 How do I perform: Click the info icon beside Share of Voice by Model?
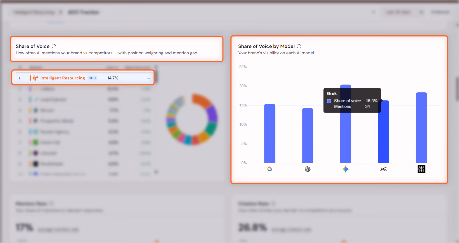pos(299,46)
